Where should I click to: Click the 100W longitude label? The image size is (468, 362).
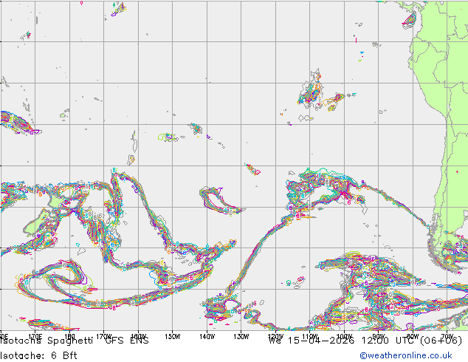click(344, 337)
